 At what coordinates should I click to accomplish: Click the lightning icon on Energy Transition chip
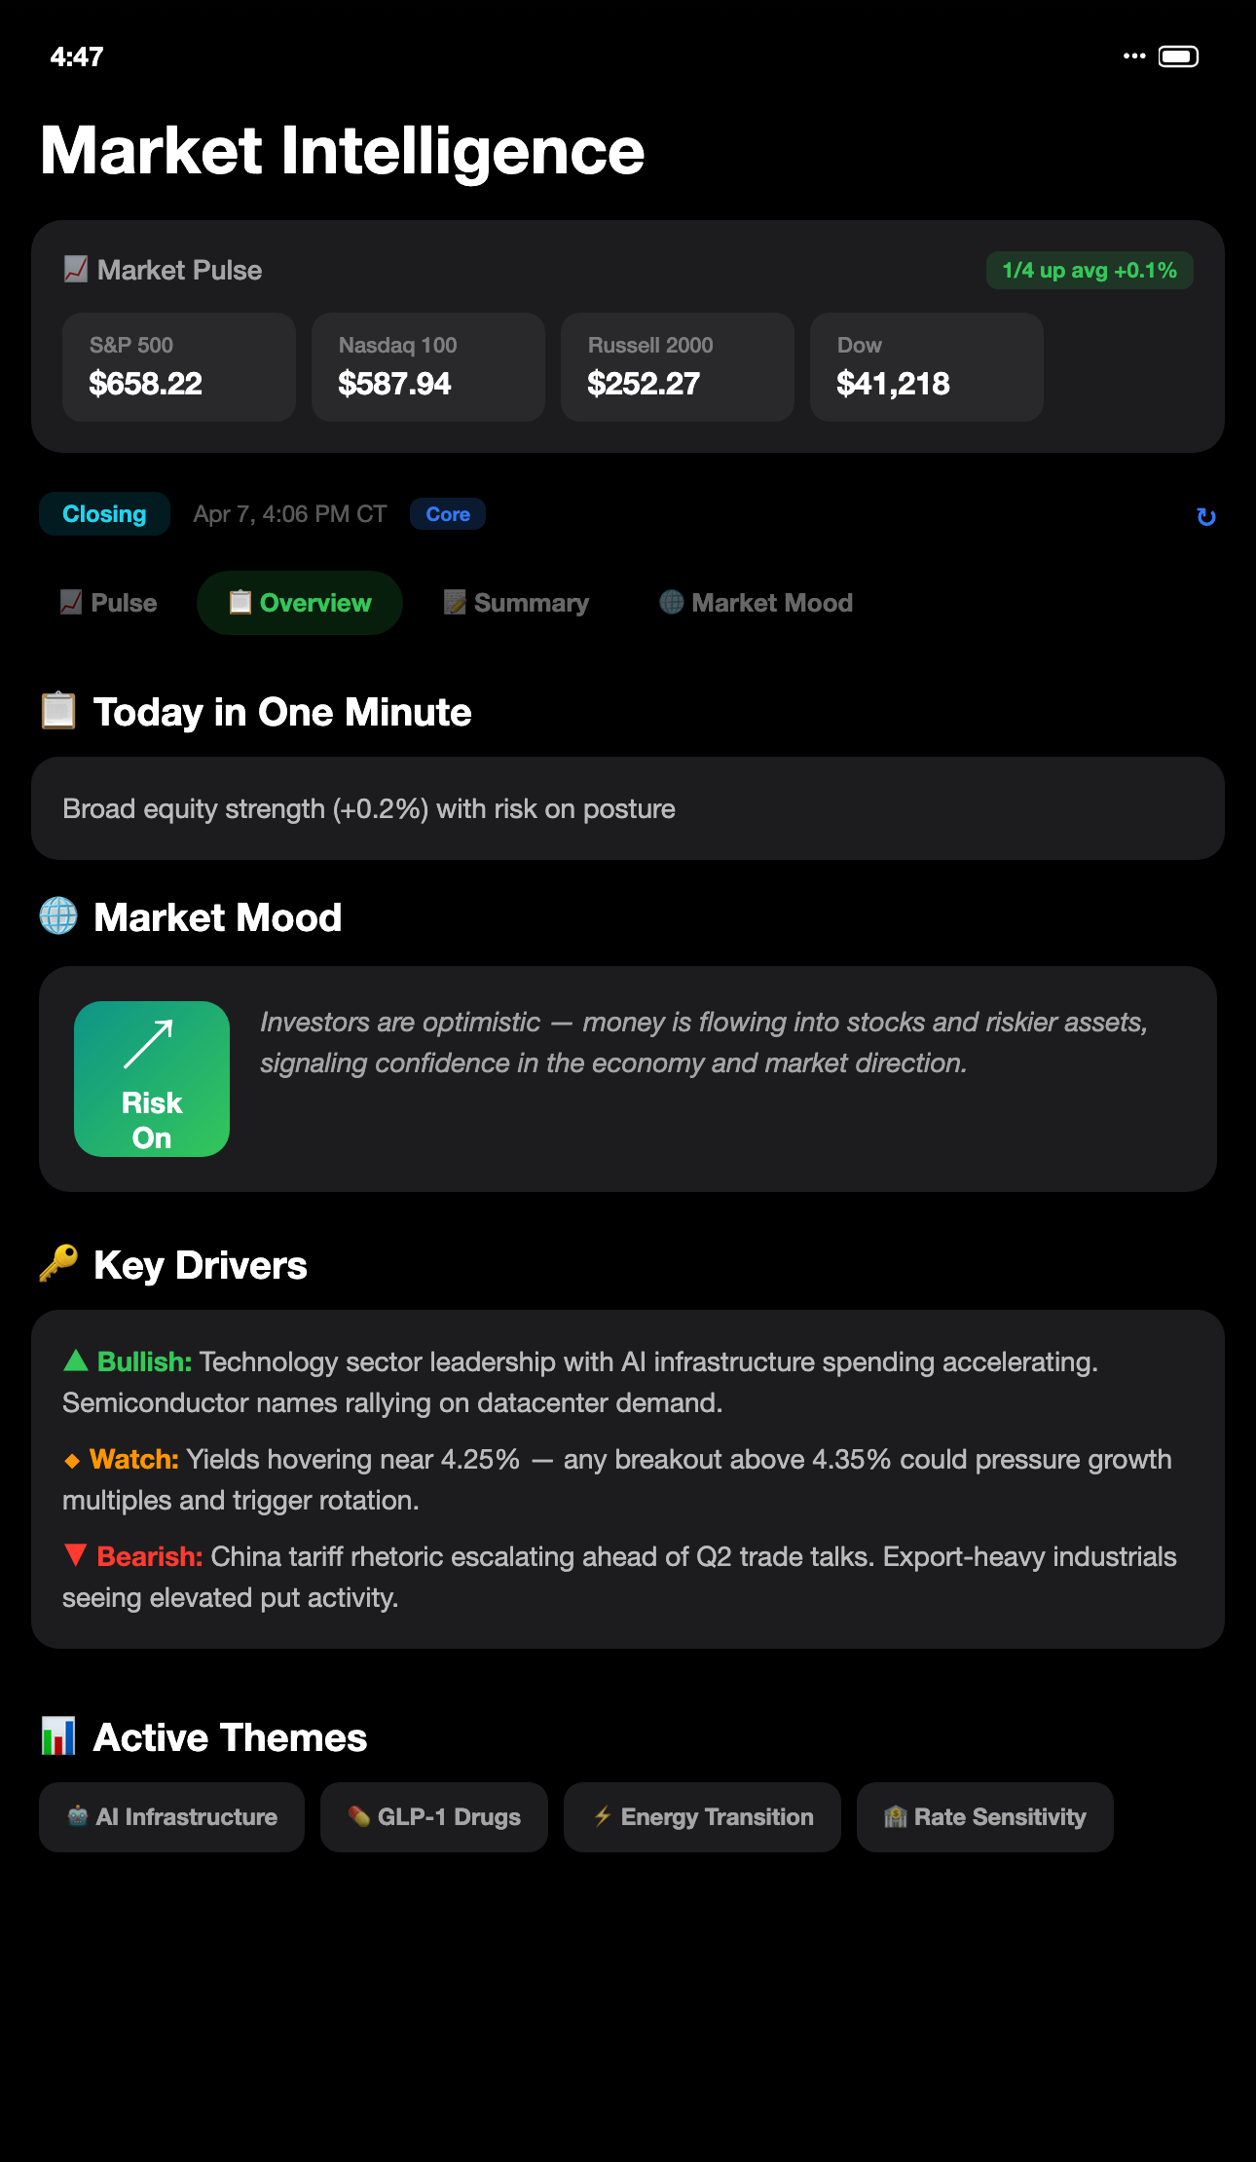602,1816
